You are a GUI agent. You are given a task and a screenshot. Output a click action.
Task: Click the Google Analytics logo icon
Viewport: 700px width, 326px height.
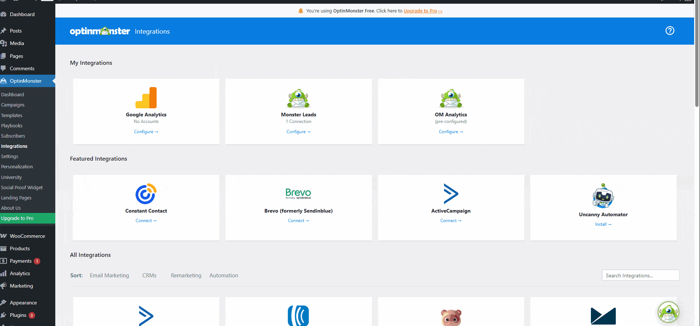click(x=146, y=98)
